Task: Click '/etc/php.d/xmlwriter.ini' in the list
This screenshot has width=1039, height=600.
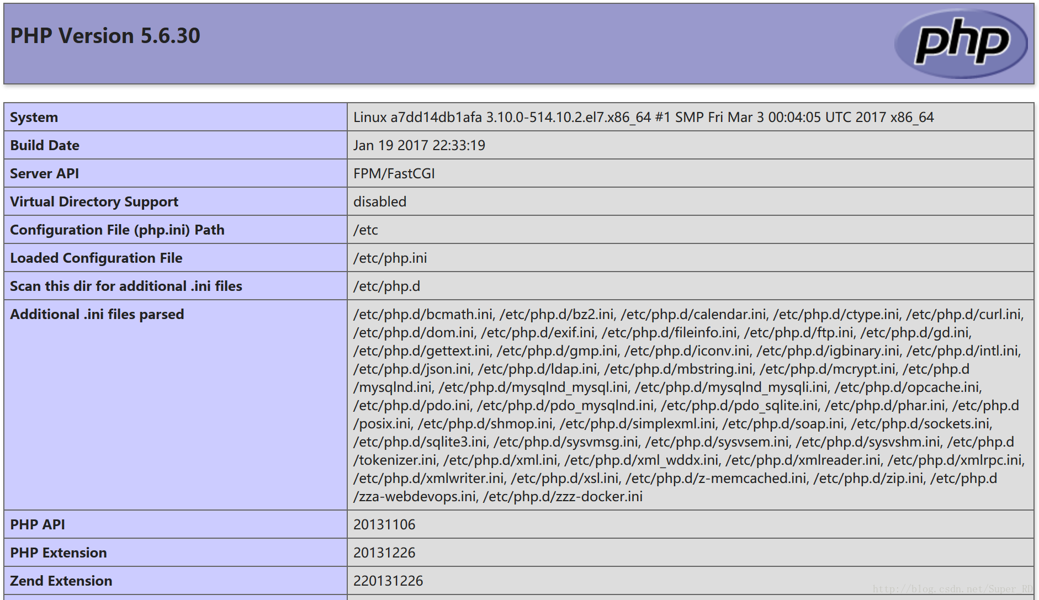Action: (x=429, y=479)
